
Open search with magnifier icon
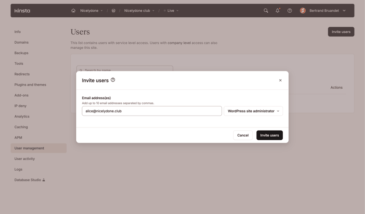[x=266, y=10]
